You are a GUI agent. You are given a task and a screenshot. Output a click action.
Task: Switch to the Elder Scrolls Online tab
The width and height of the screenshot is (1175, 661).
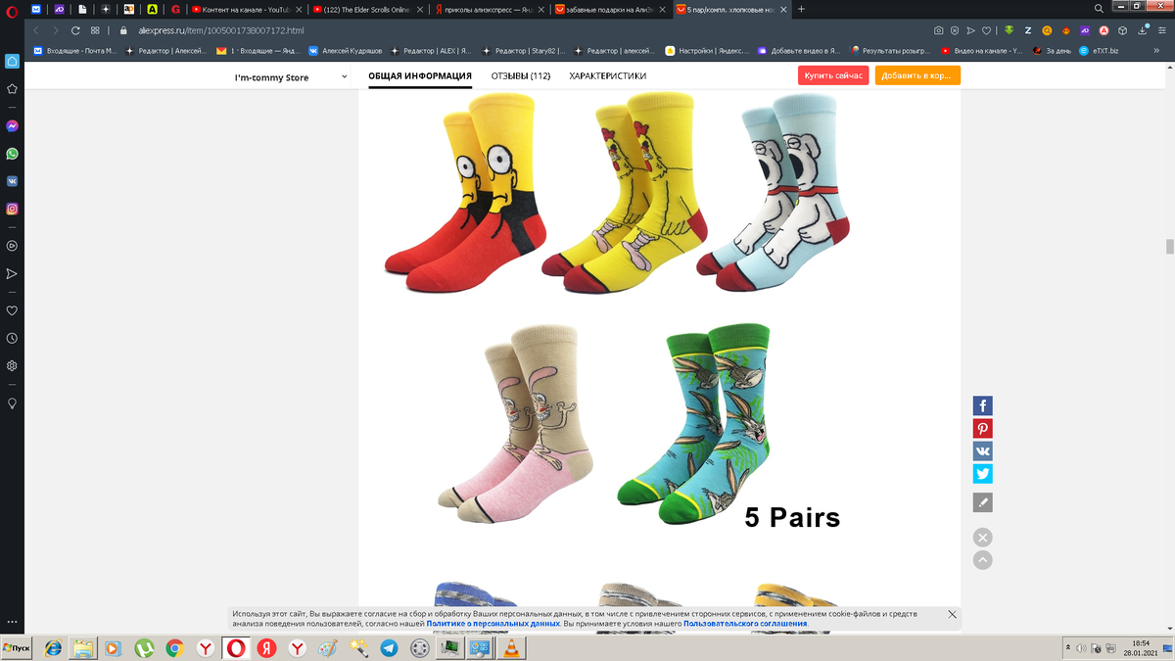368,9
